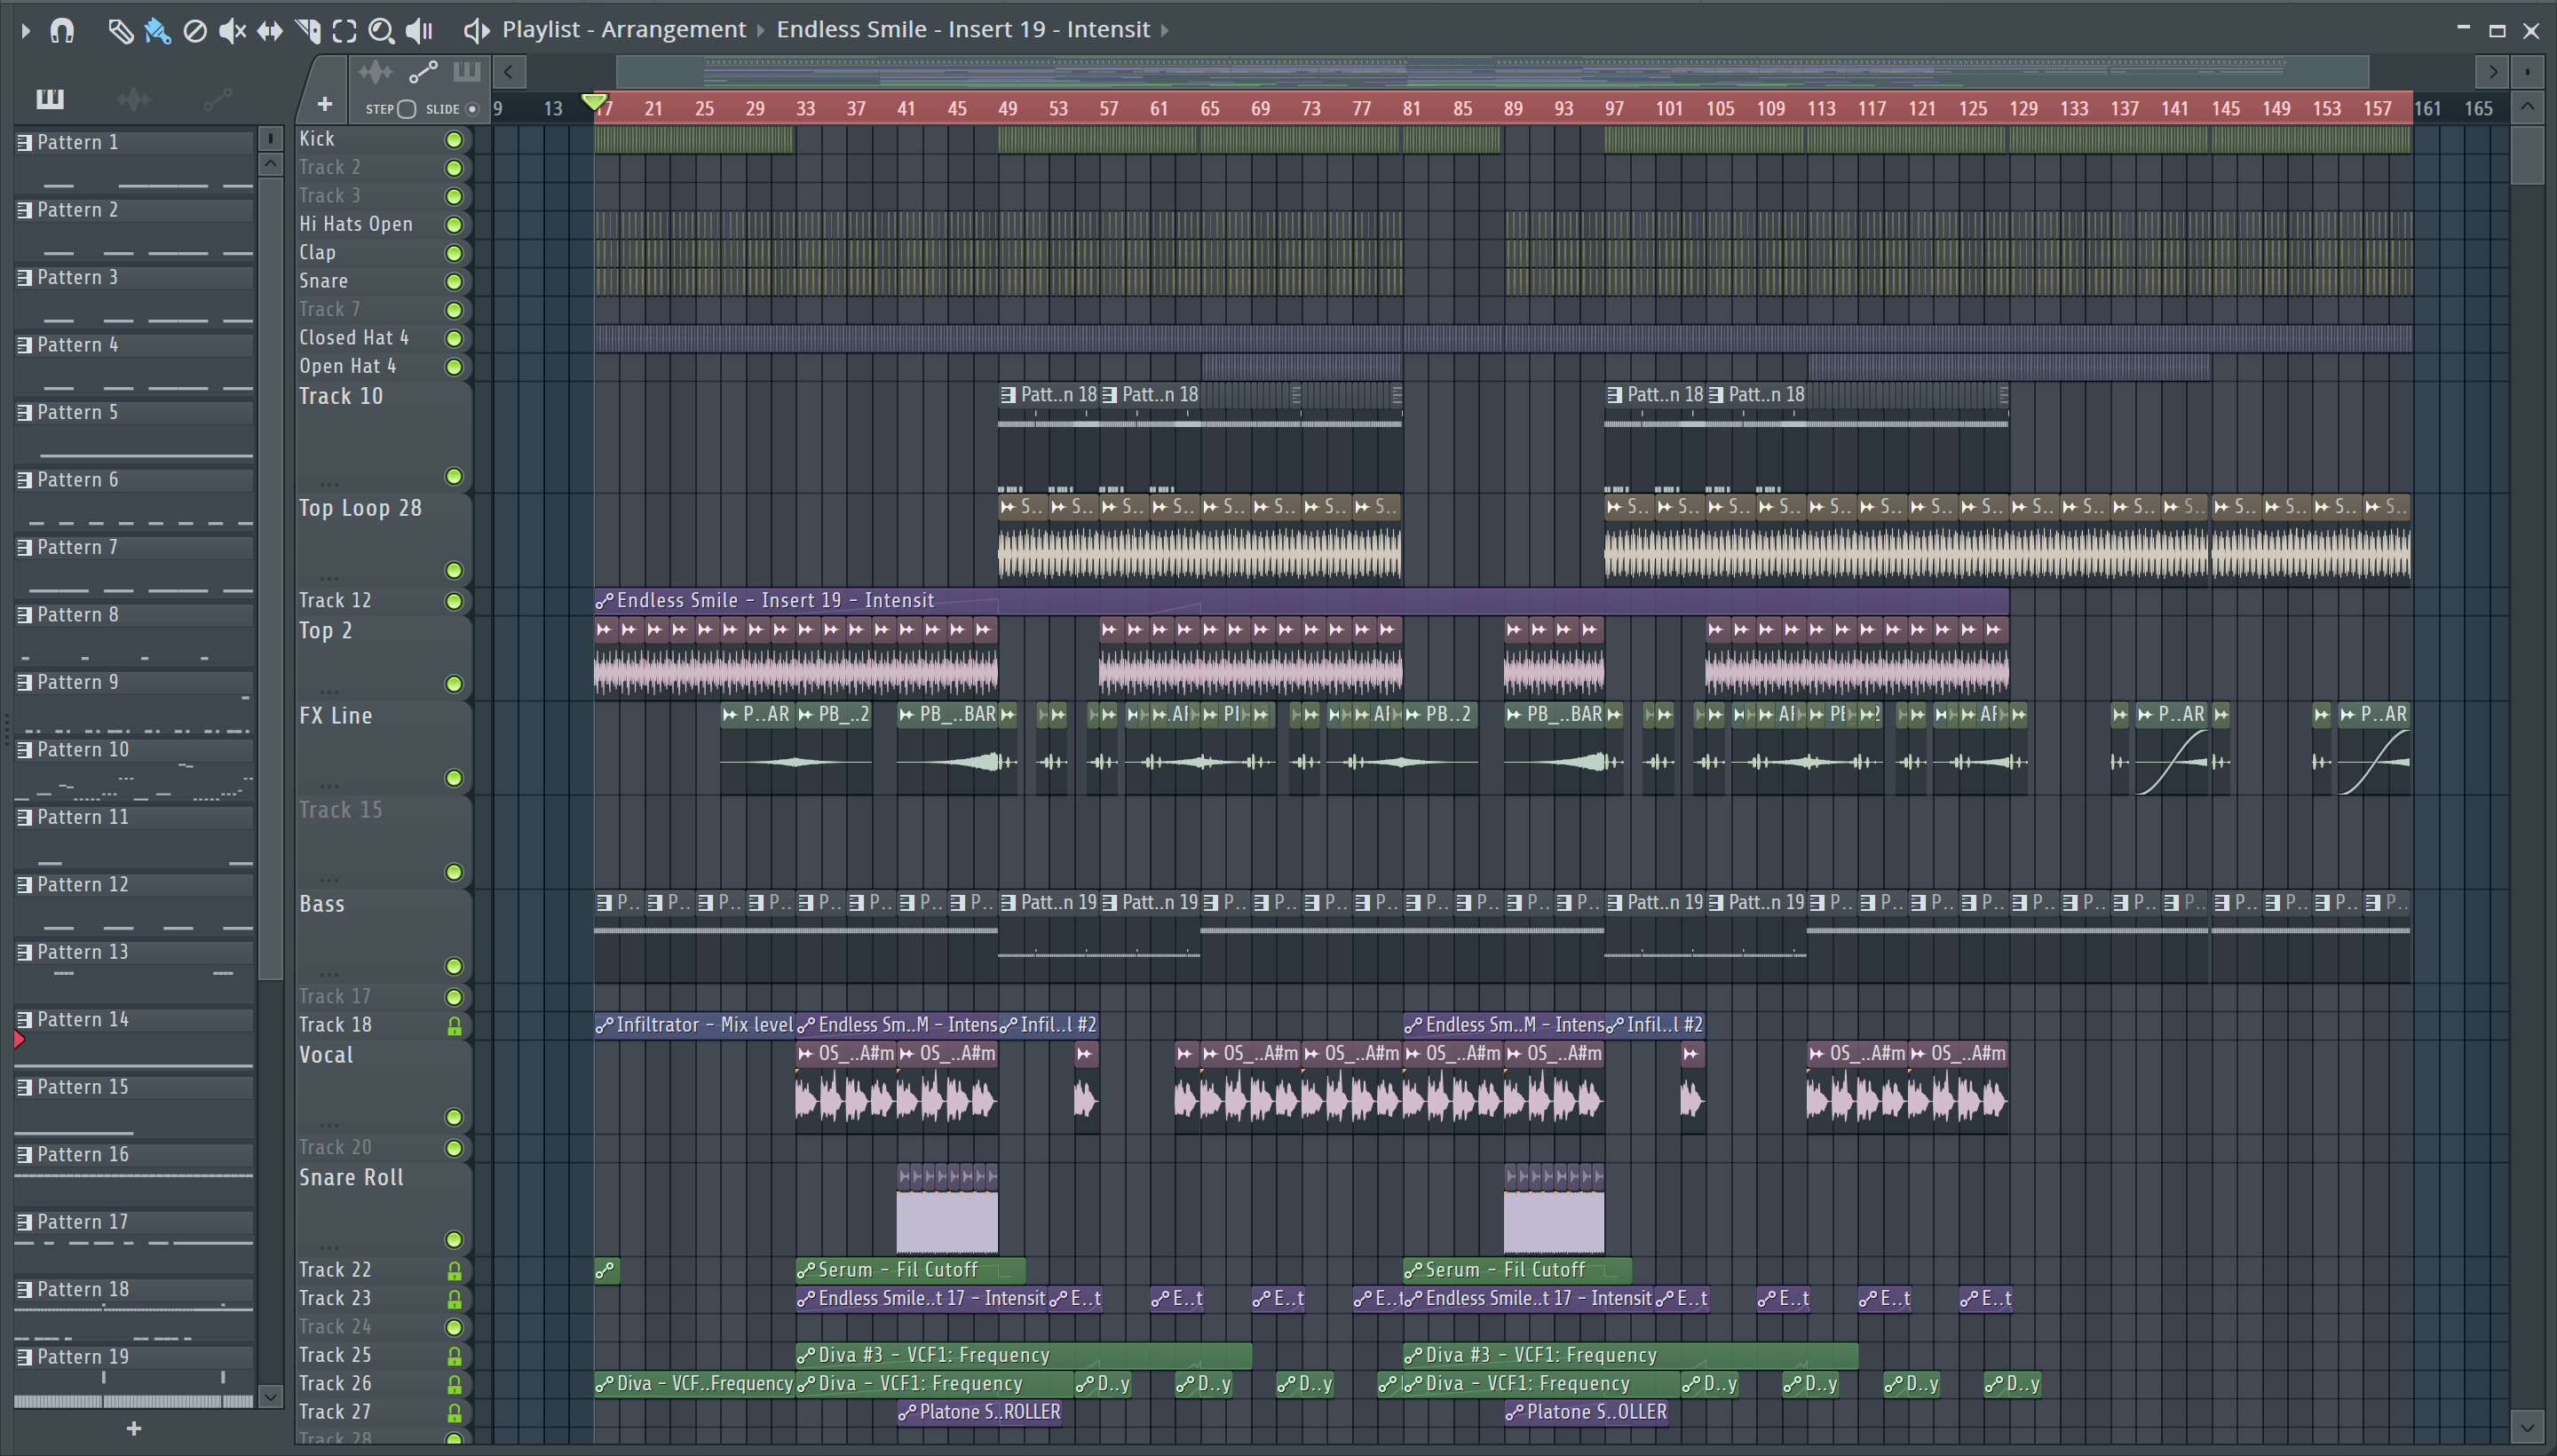Open first Patt..n 18 clip menu on Track 10

click(x=1008, y=395)
